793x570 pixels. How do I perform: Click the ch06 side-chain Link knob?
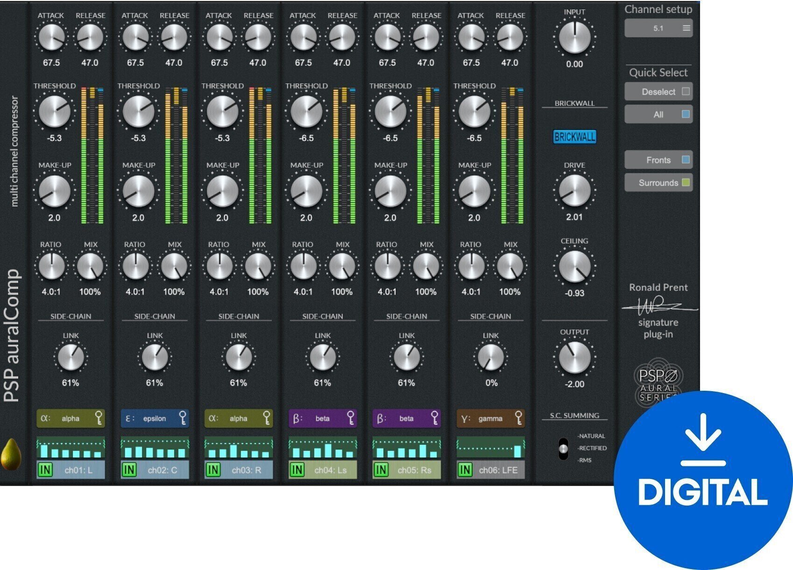coord(490,358)
